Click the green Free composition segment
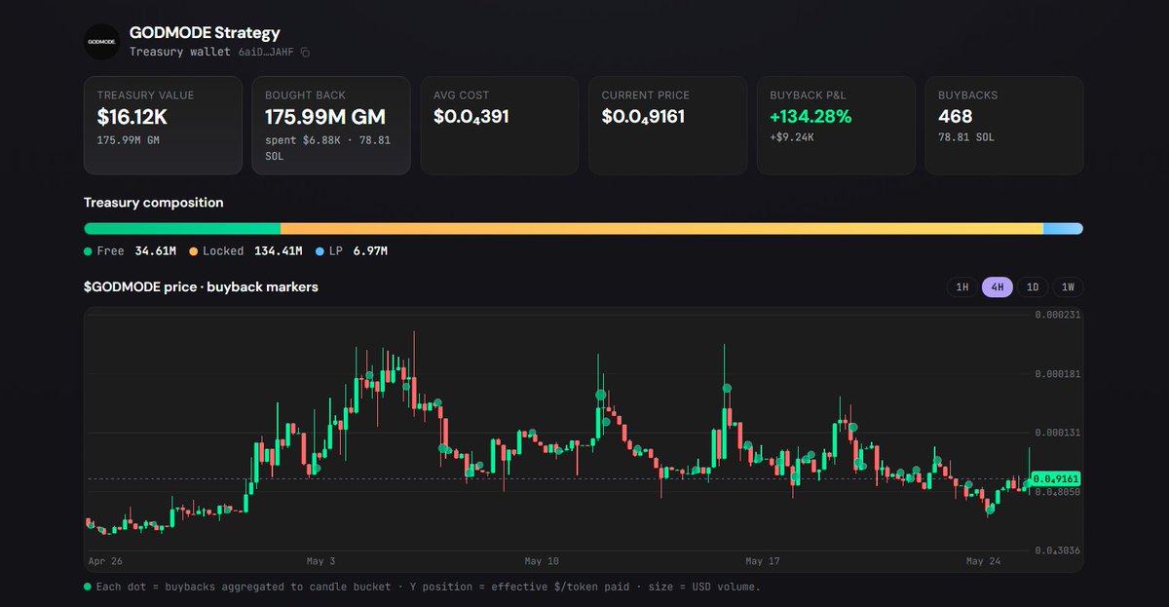 182,229
